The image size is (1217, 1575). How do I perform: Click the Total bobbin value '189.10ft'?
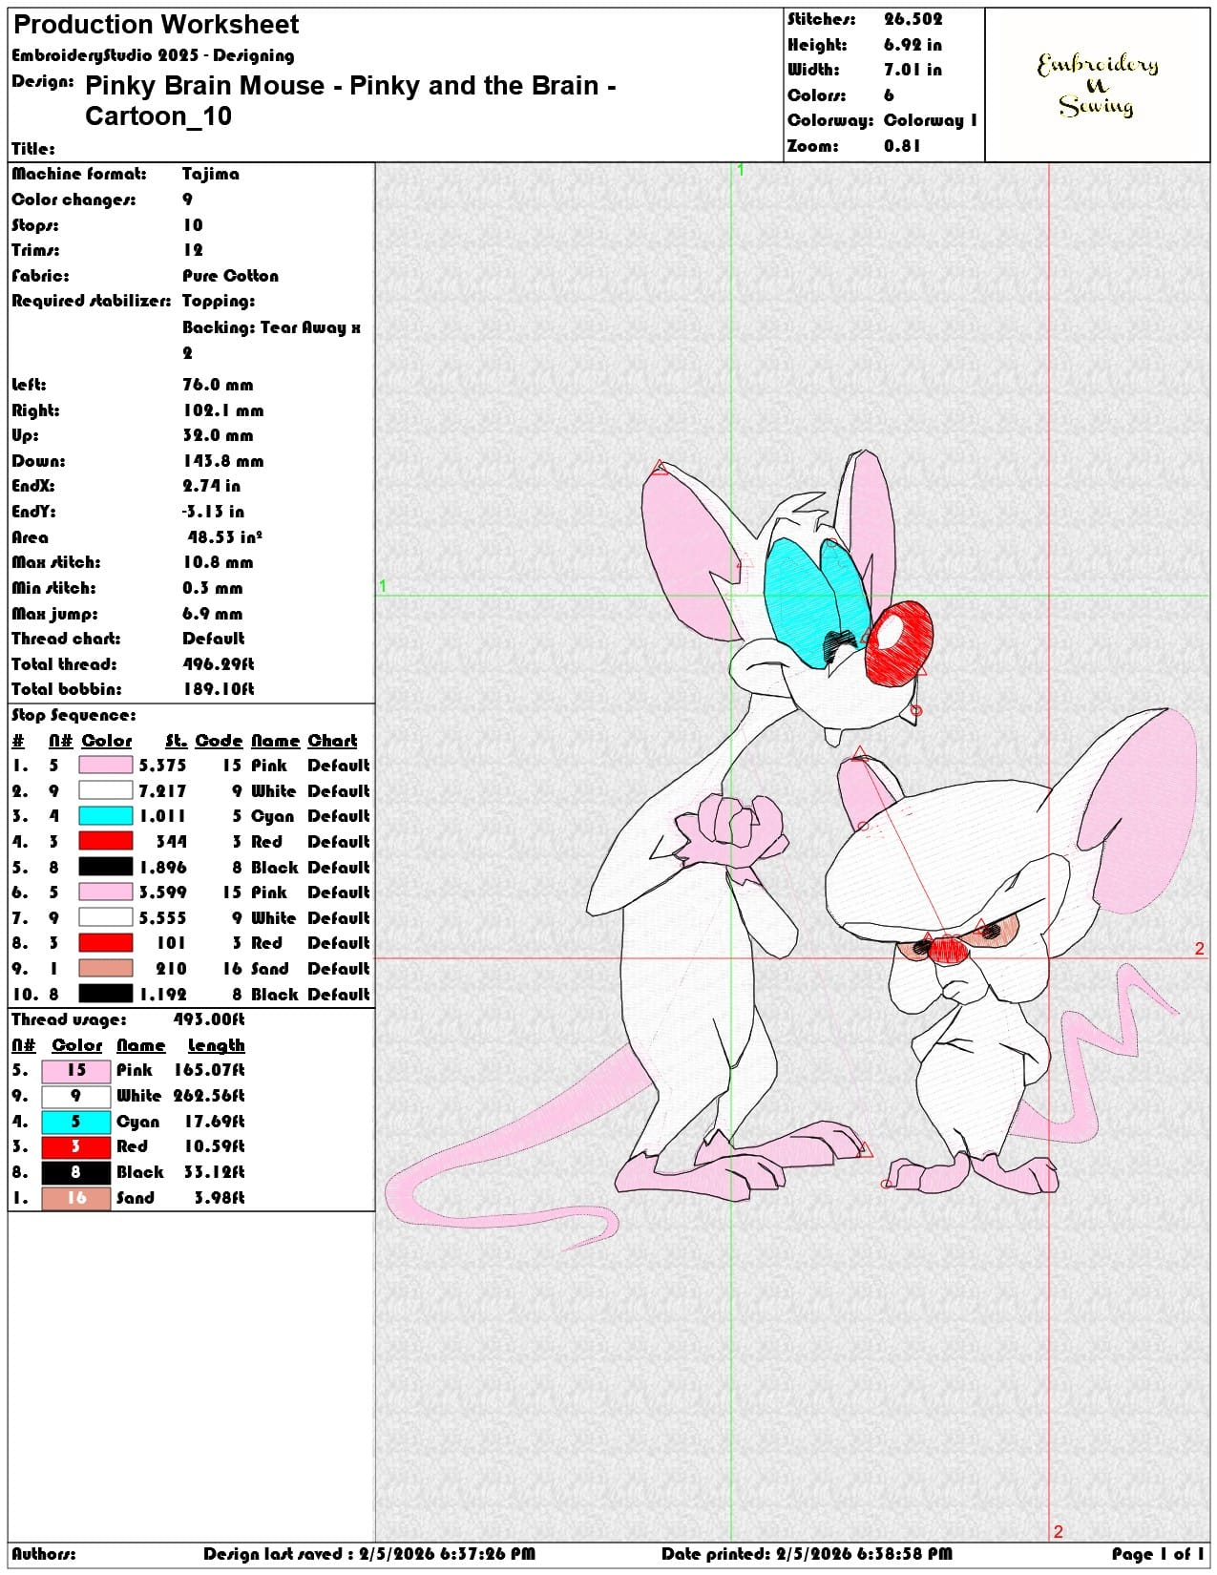pyautogui.click(x=219, y=689)
